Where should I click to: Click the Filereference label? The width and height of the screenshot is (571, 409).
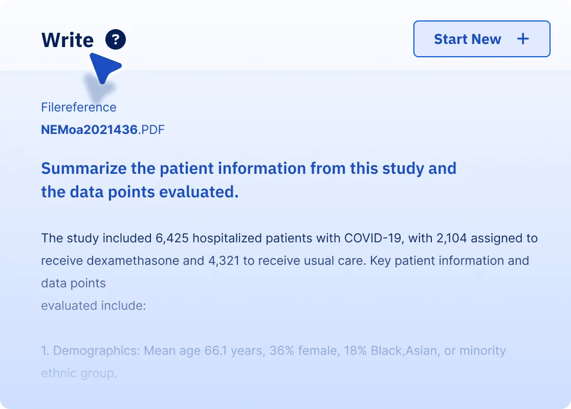(79, 107)
